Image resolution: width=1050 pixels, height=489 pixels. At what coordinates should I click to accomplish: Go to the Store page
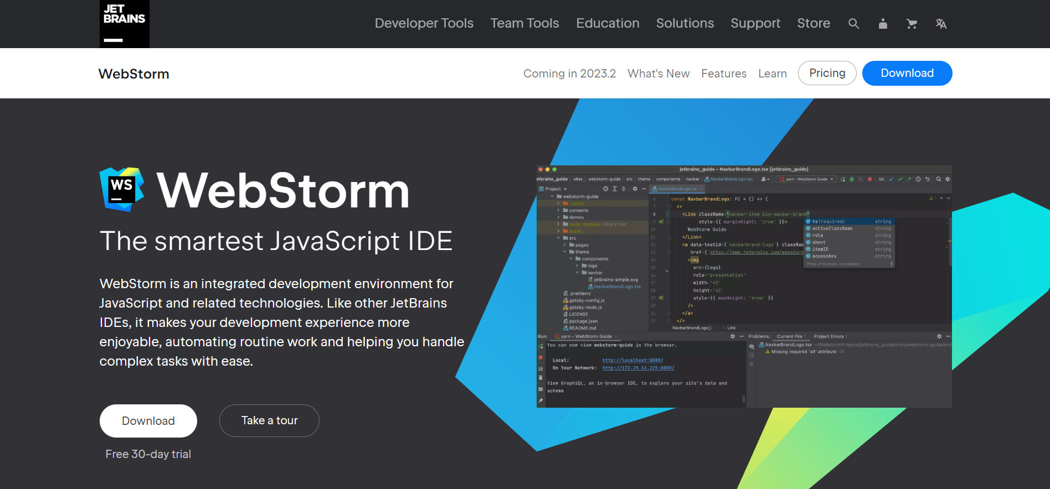pos(813,23)
